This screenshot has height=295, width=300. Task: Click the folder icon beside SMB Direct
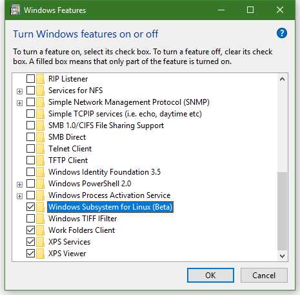[x=40, y=137]
